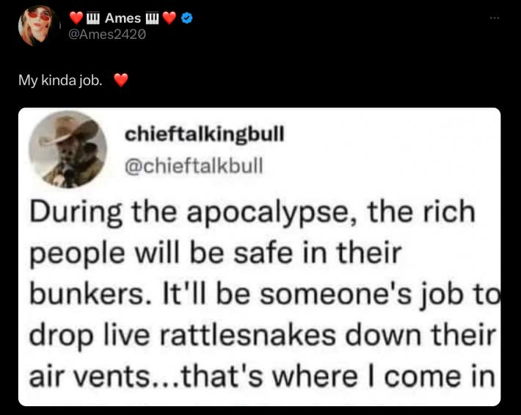Click piano keyboard emoji right of Ames
Screen dimensions: 521x415
[153, 18]
